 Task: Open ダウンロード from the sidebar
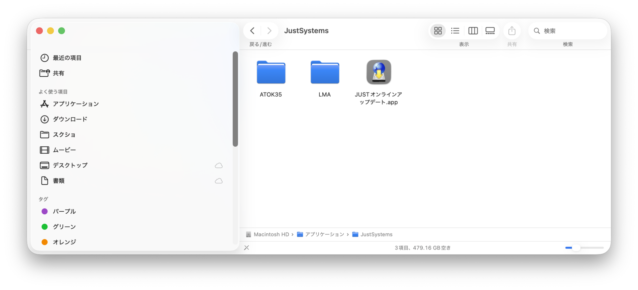pyautogui.click(x=70, y=119)
